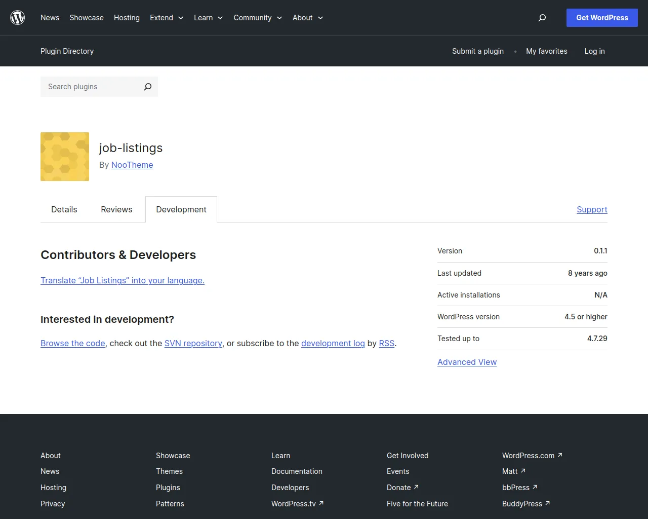Open footer About link
This screenshot has width=648, height=519.
coord(51,456)
